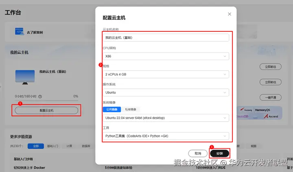Image resolution: width=293 pixels, height=172 pixels.
Task: Open the 2 vCPUs 4 GB spec dropdown
Action: point(166,74)
